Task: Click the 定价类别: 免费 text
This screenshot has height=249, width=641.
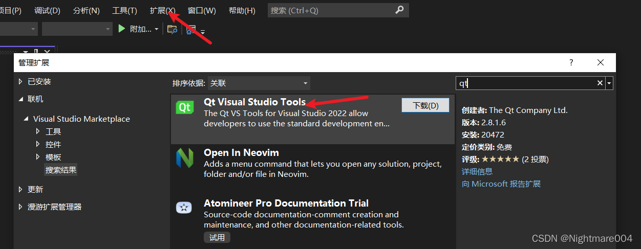Action: coord(487,147)
